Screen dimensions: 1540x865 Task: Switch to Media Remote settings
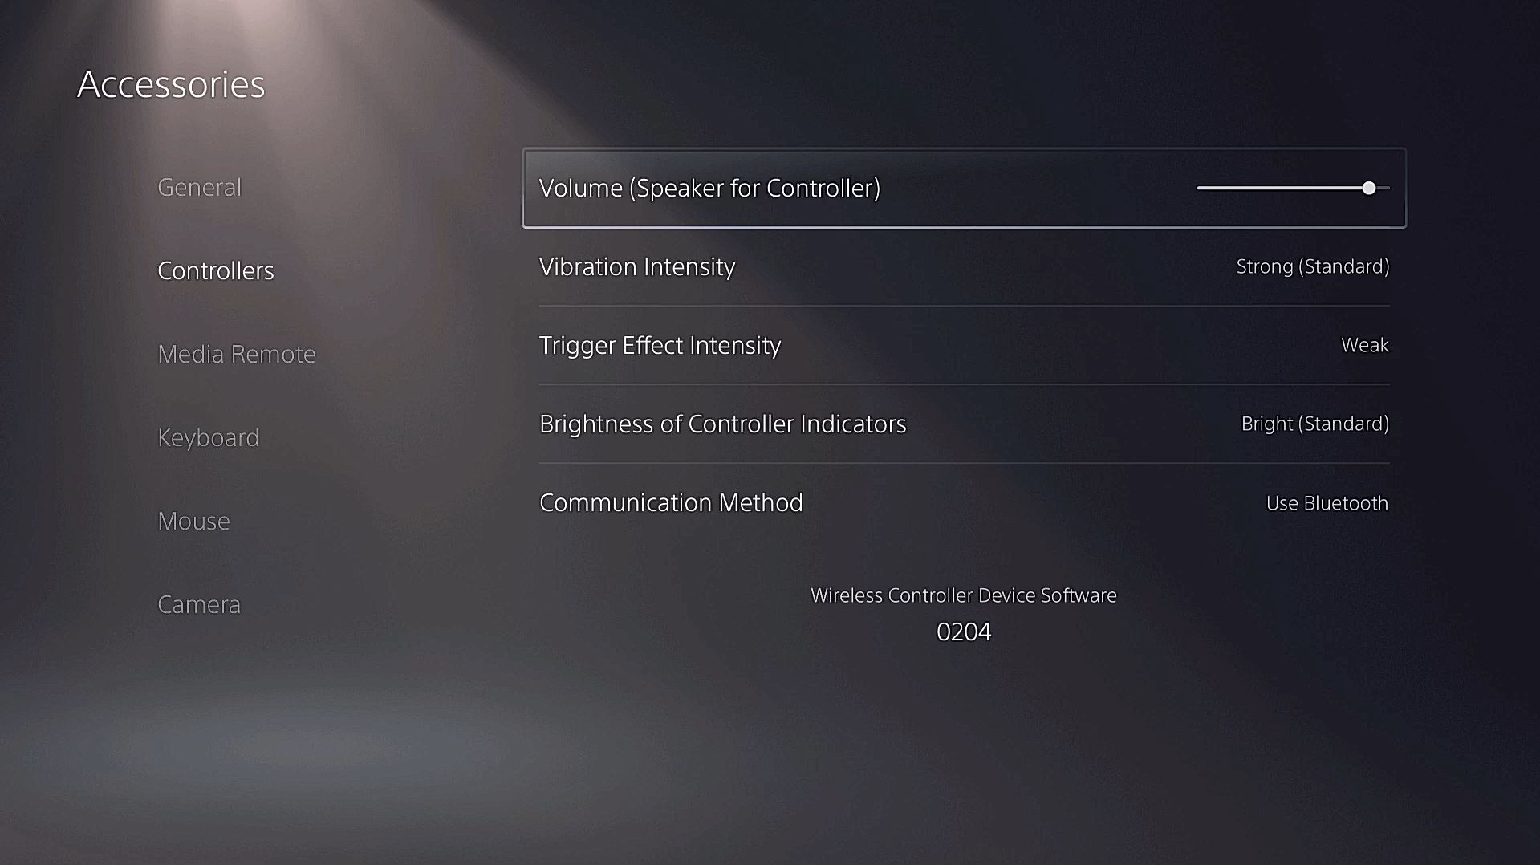click(237, 354)
